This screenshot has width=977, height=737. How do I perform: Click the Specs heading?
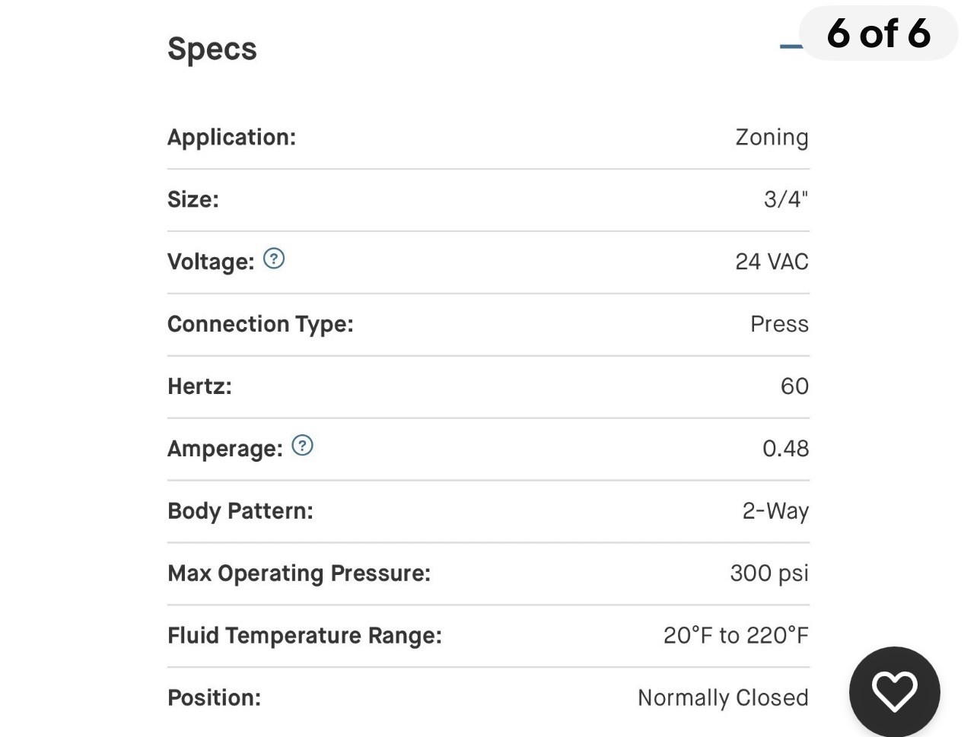pos(212,49)
